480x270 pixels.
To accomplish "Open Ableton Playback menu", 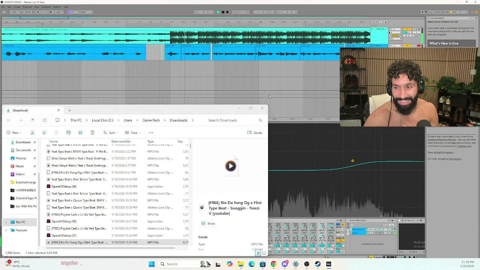I will click(27, 7).
